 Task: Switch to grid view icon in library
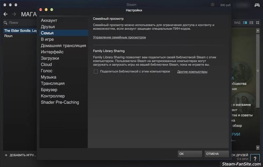click(258, 23)
